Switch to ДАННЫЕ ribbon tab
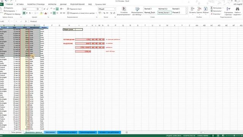243x137 pixels. 63,4
